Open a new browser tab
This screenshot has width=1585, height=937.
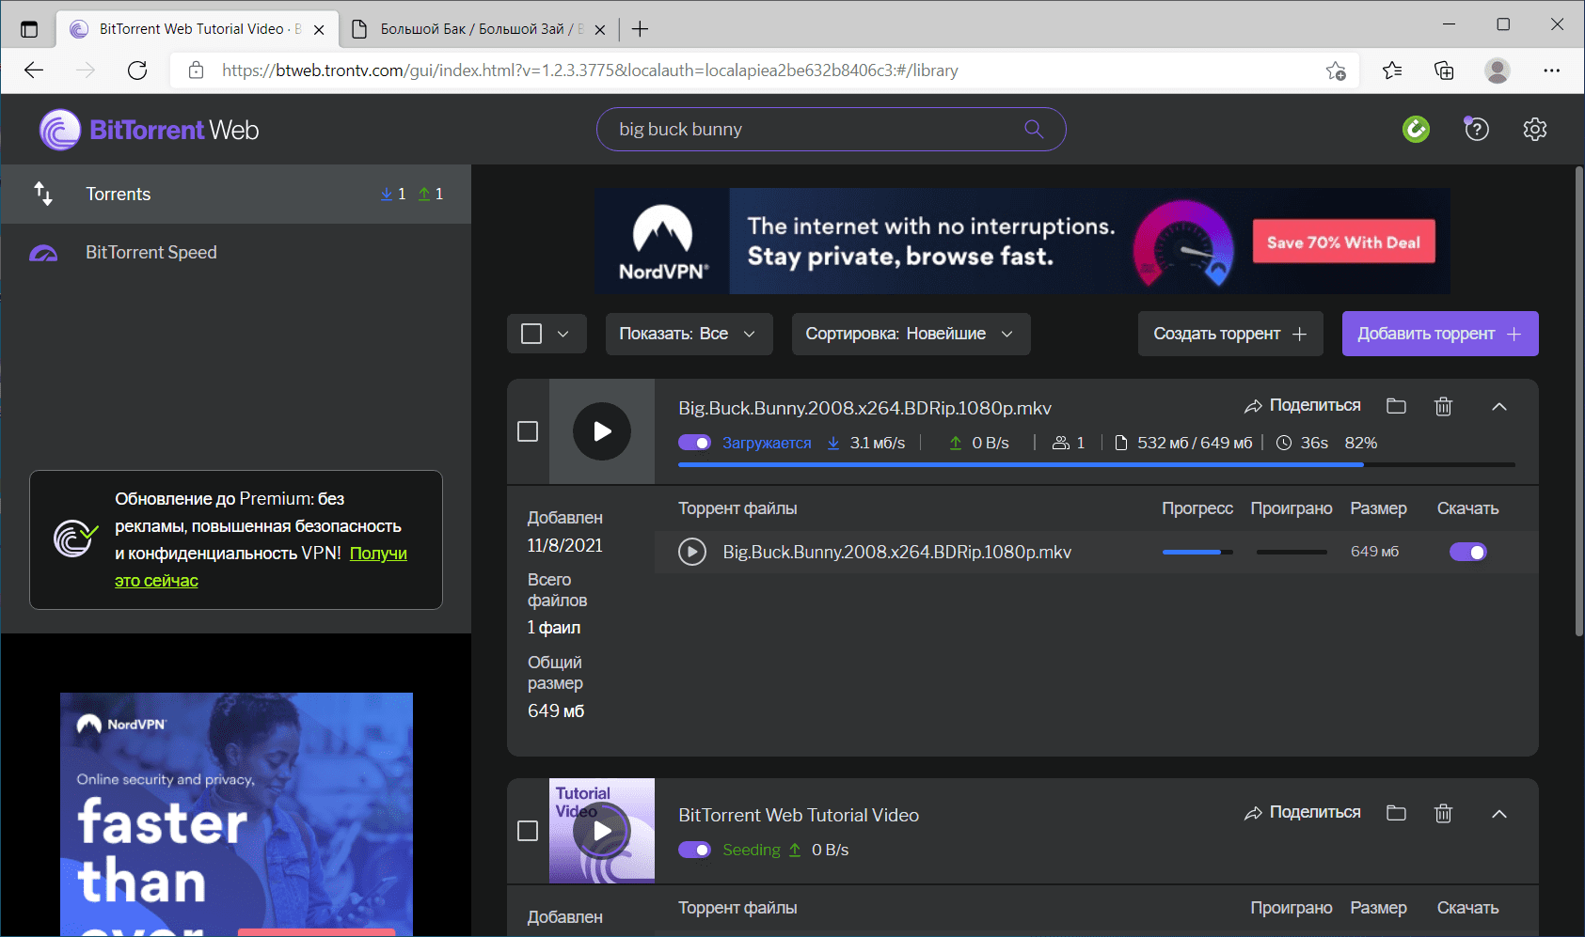(x=640, y=29)
